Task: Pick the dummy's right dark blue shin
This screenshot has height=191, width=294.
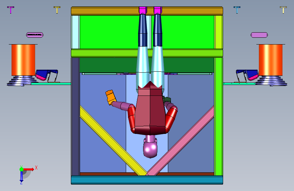Action: click(x=157, y=30)
